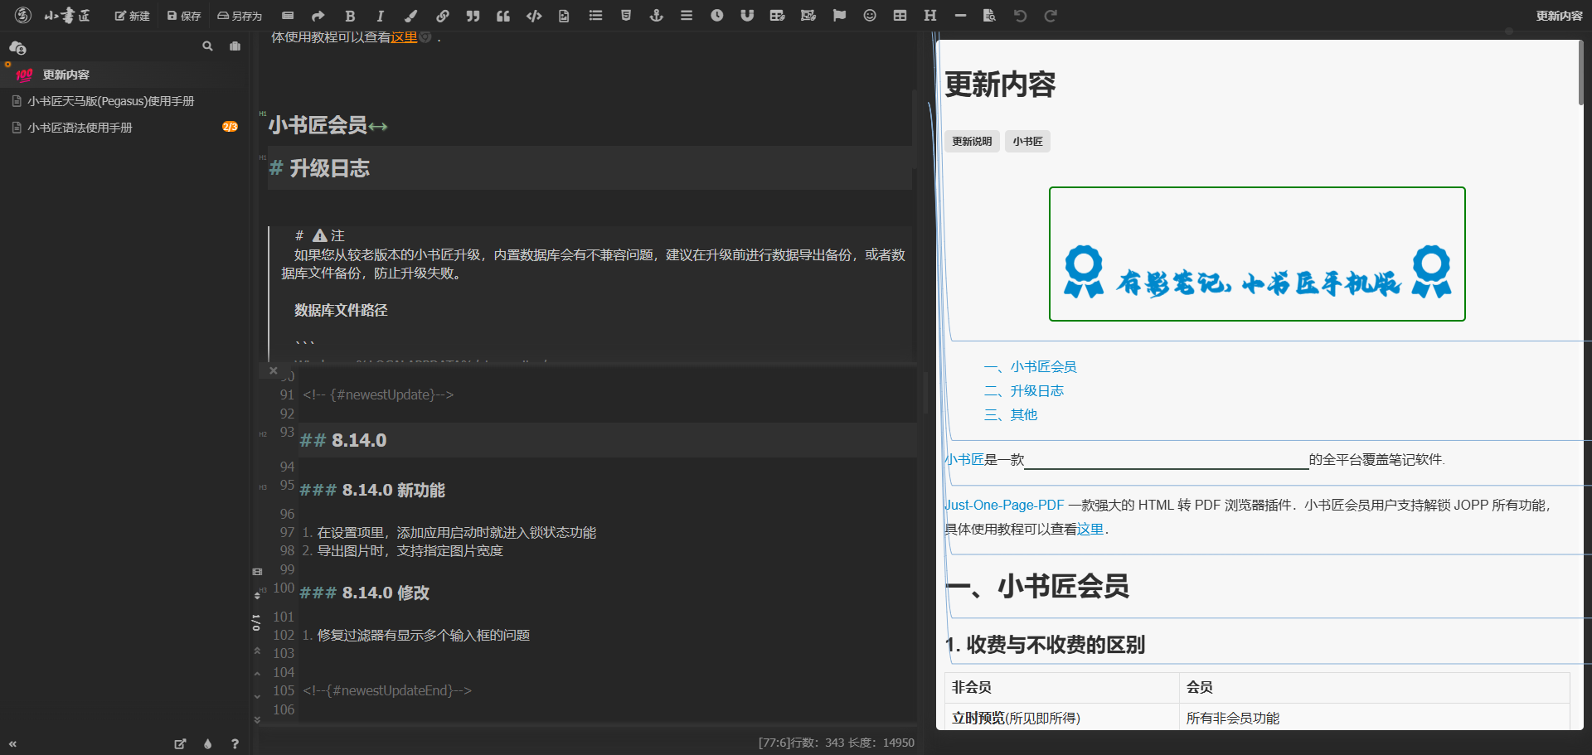Open the sidebar cloud account icon

coord(17,47)
